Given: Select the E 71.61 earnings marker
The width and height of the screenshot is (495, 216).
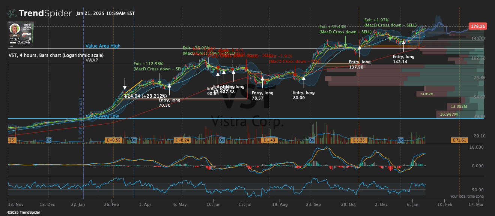Looking at the screenshot, I should click(x=459, y=140).
